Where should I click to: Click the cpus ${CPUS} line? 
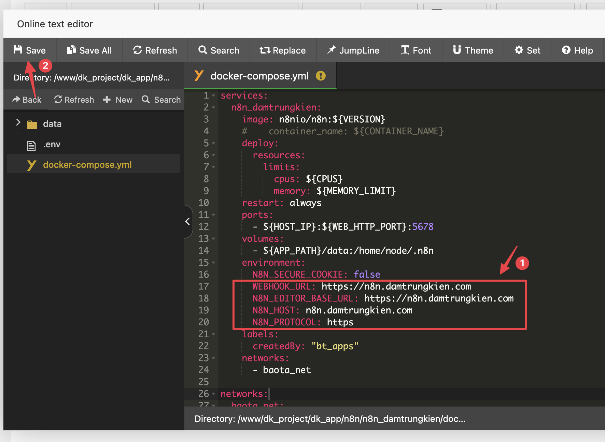[308, 179]
